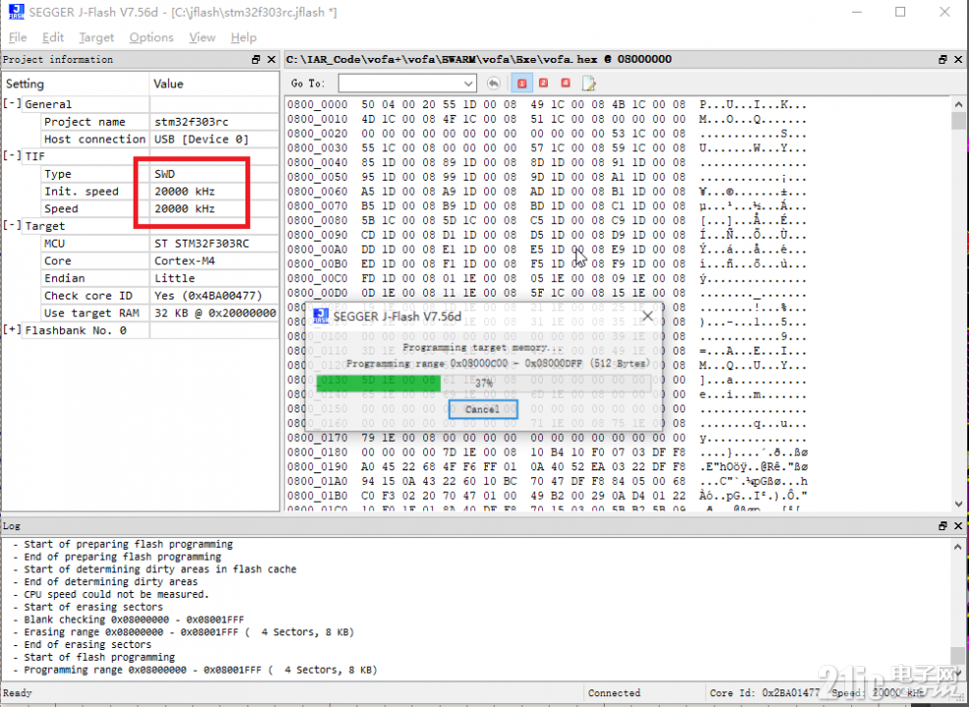
Task: Click the 37% programming progress bar
Action: pos(483,383)
